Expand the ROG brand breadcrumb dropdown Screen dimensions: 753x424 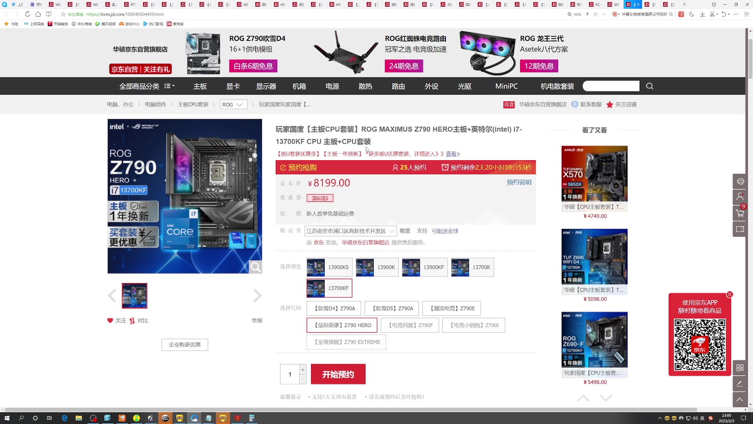point(233,105)
